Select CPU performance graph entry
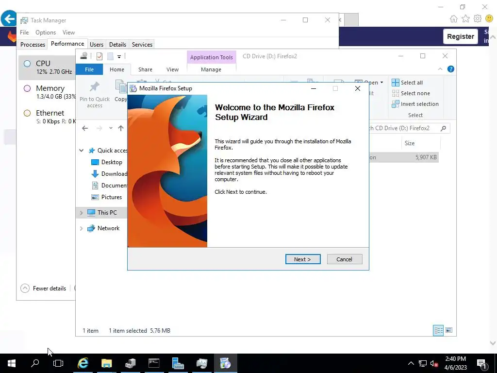Image resolution: width=497 pixels, height=373 pixels. pyautogui.click(x=47, y=67)
